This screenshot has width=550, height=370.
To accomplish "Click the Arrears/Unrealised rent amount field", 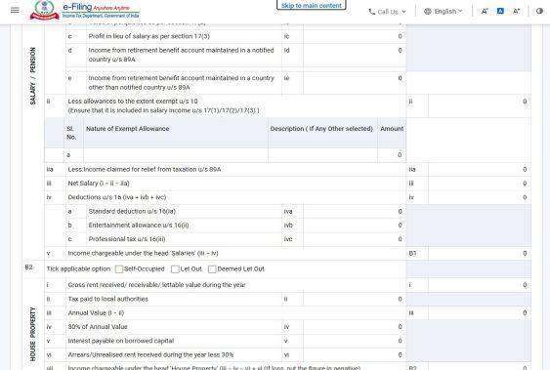I will point(355,355).
